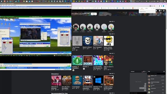The width and height of the screenshot is (167, 94).
Task: Click the Roblox chat search field
Action: pyautogui.click(x=156, y=74)
